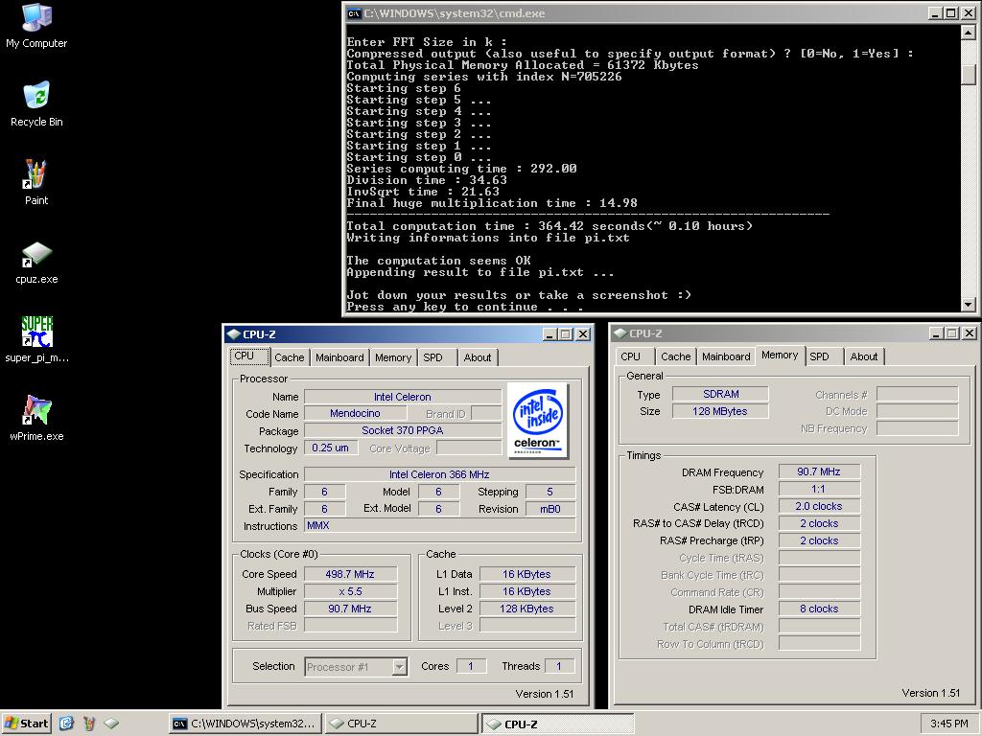
Task: Launch Internet Explorer from Quick Launch
Action: tap(66, 724)
